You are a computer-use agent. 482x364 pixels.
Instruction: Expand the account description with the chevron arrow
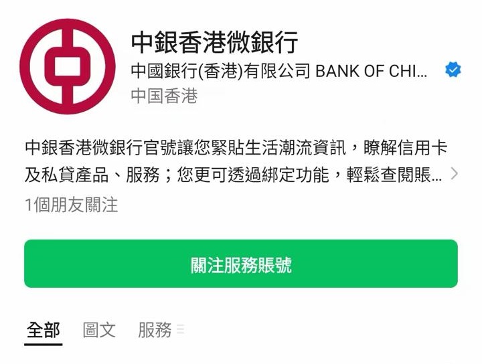(454, 173)
